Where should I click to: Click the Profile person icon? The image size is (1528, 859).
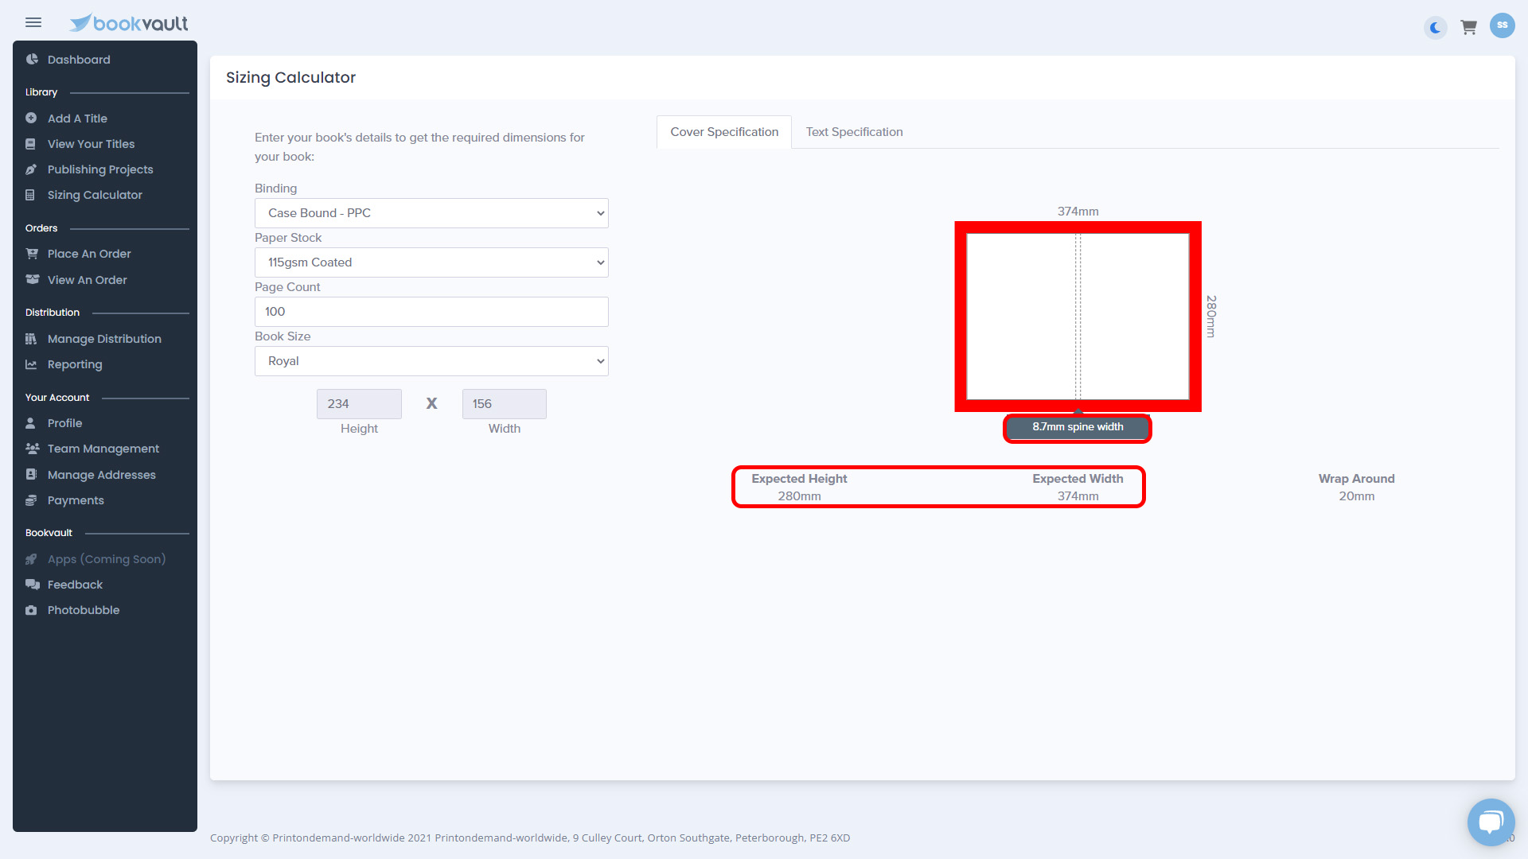(30, 423)
